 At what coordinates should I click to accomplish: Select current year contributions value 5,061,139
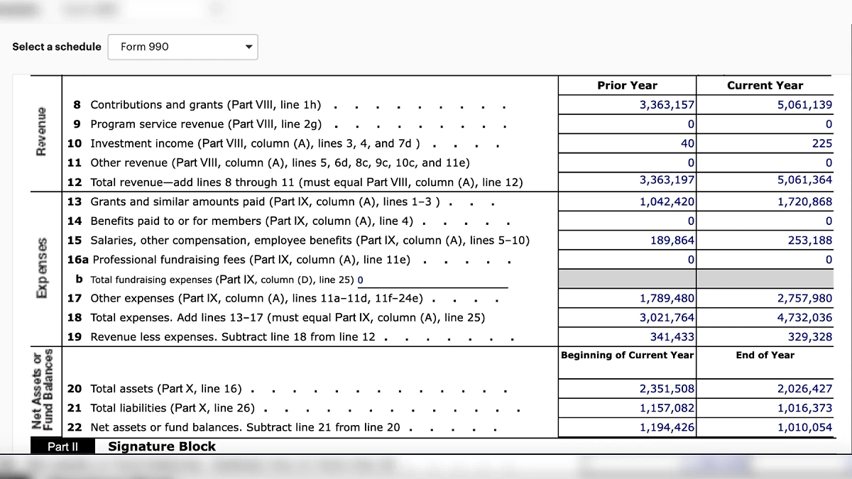804,105
